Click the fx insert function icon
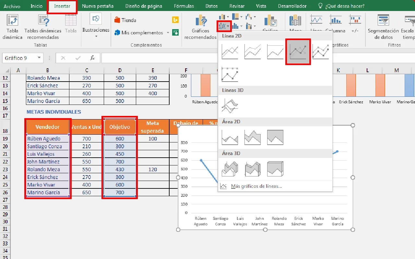 pyautogui.click(x=92, y=58)
